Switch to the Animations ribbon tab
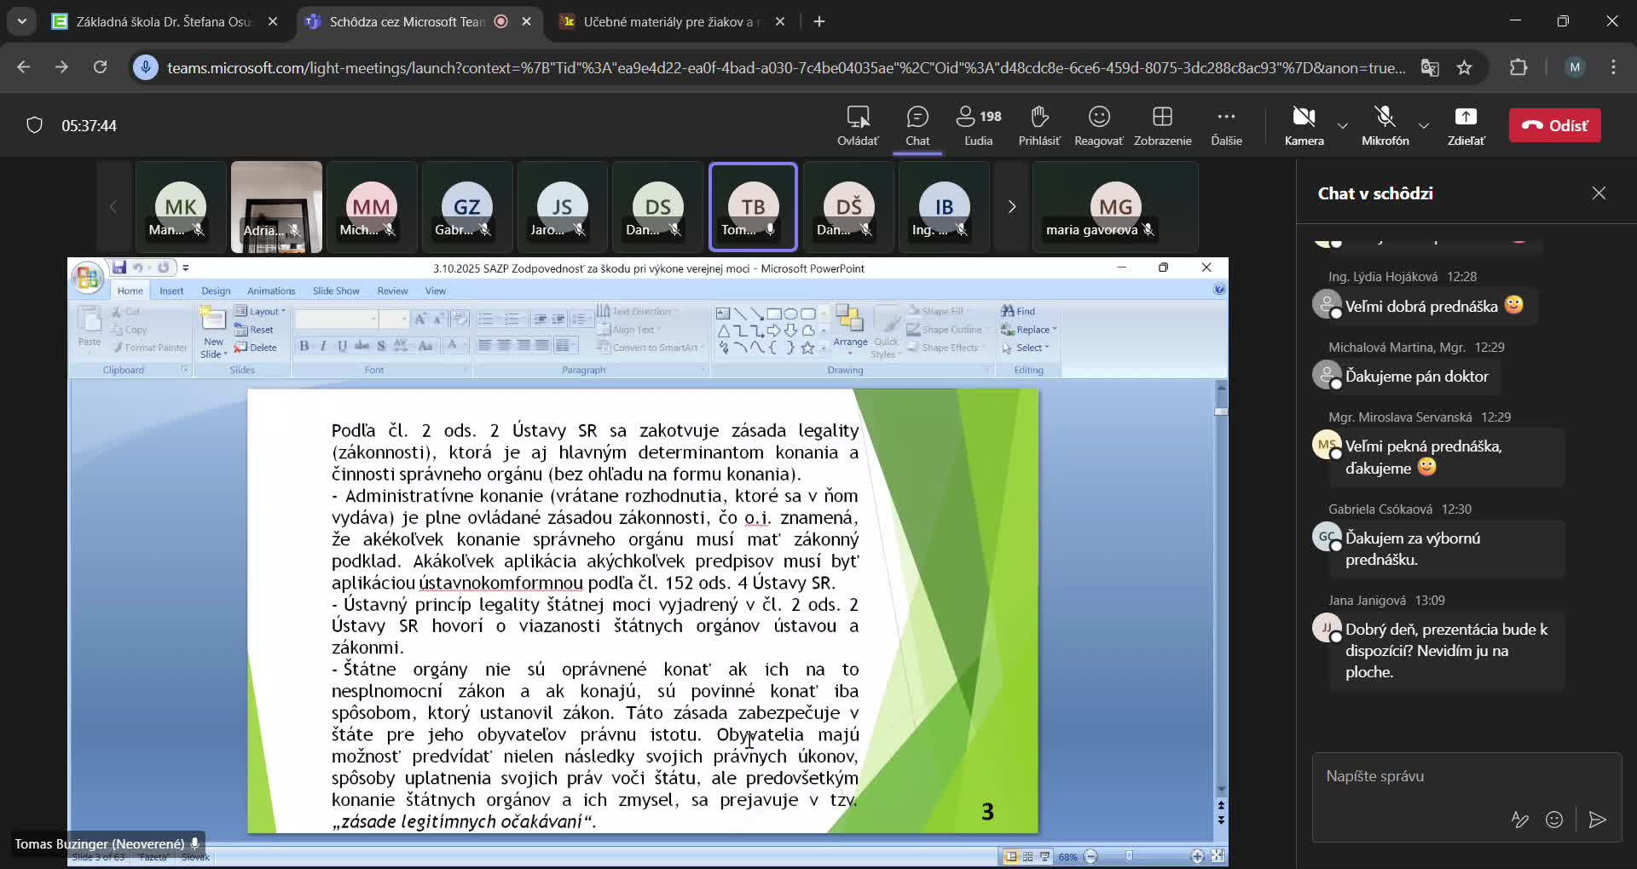Image resolution: width=1637 pixels, height=869 pixels. click(x=271, y=290)
